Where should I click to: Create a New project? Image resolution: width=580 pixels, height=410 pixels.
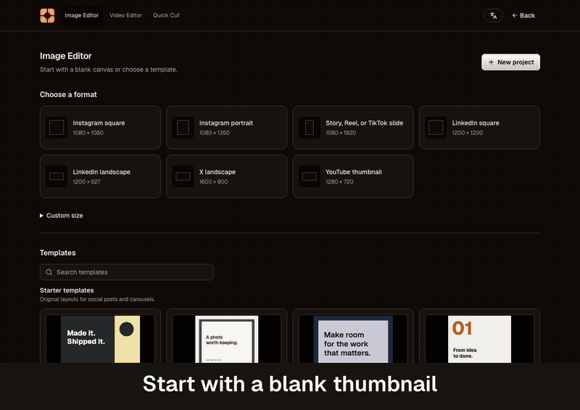[510, 62]
